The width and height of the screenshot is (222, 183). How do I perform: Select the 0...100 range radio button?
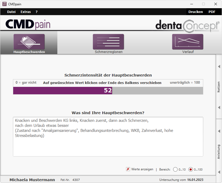191,169
